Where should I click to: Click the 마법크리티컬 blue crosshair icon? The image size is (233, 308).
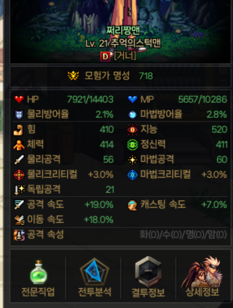pos(132,175)
